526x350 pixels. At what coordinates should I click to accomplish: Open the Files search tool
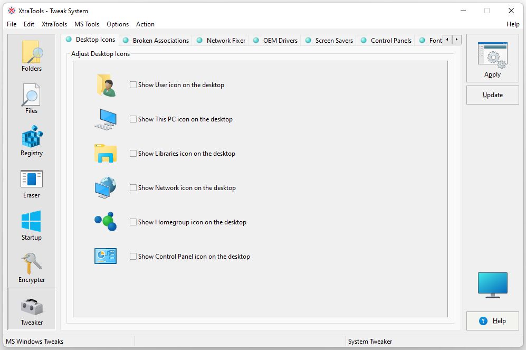(x=32, y=98)
